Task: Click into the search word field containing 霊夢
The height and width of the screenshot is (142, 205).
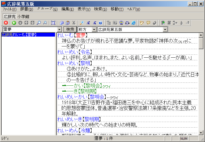Action: (30, 30)
